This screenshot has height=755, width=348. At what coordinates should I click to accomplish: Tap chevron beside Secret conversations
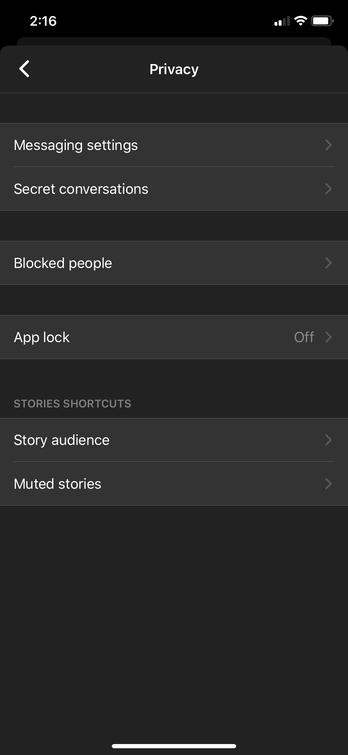[328, 189]
